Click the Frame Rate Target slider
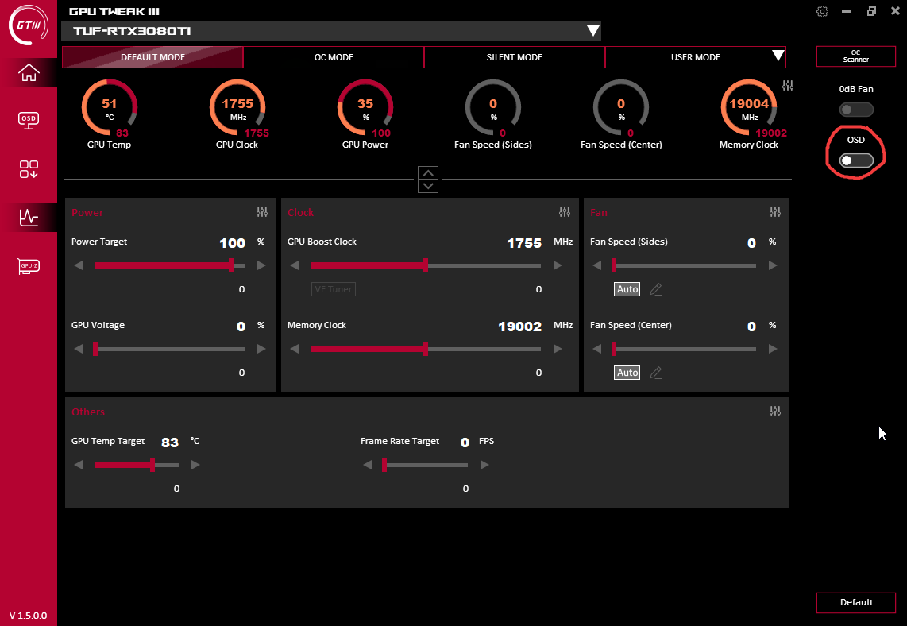 426,465
